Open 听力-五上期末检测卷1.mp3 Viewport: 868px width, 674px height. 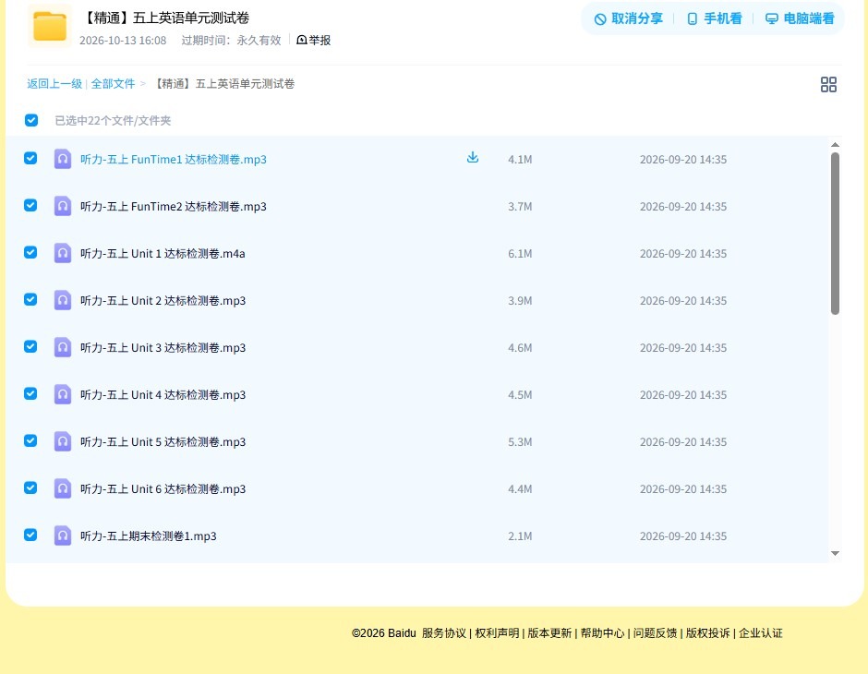tap(149, 536)
